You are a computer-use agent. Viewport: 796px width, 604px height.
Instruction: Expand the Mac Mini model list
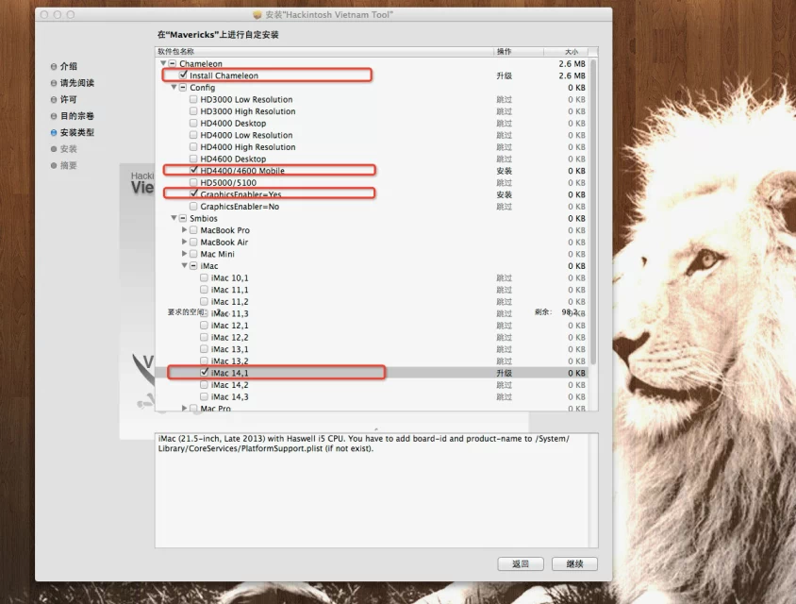click(x=184, y=254)
